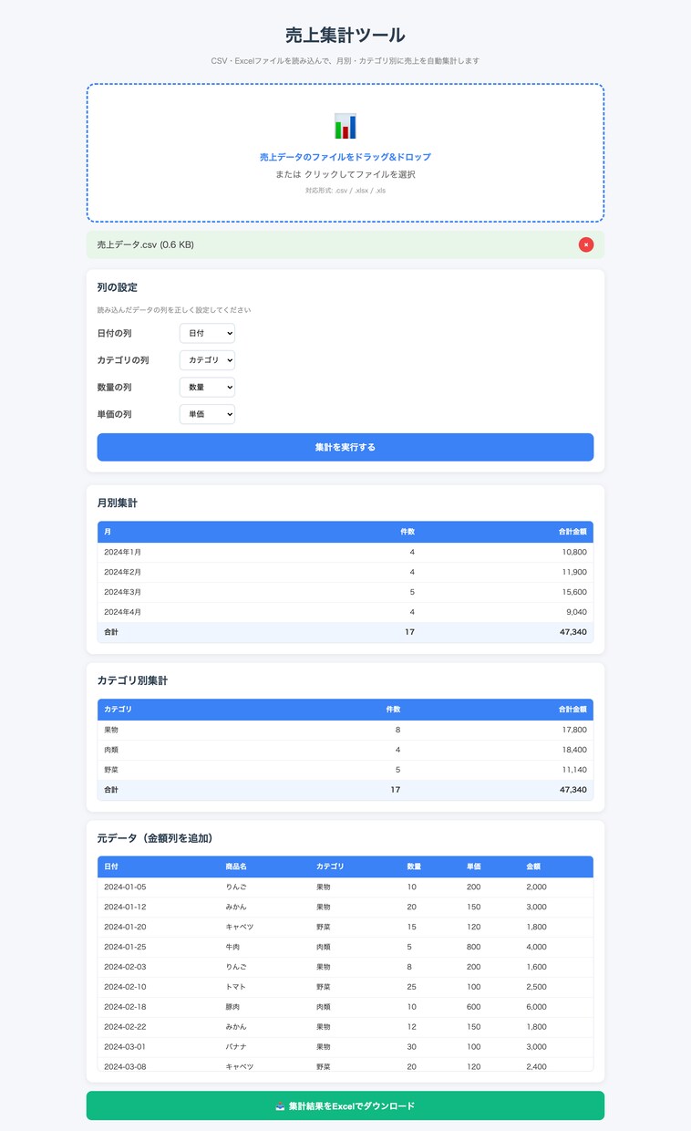This screenshot has width=691, height=1131.
Task: Click 集計結果をExcelでダウンロード button
Action: (345, 1105)
